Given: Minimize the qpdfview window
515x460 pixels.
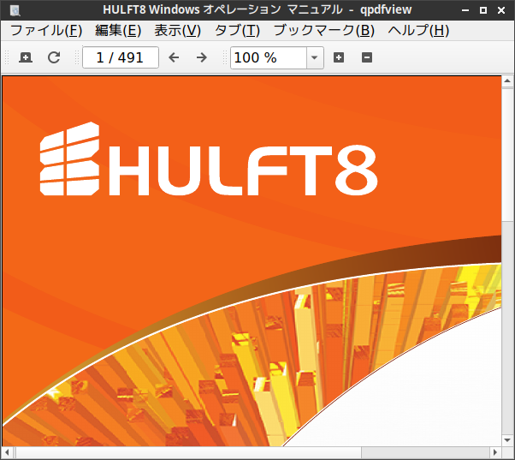Looking at the screenshot, I should click(x=465, y=10).
